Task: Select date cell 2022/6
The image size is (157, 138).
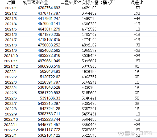Action: pyautogui.click(x=11, y=98)
